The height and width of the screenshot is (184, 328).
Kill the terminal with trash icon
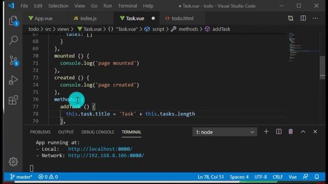click(291, 132)
